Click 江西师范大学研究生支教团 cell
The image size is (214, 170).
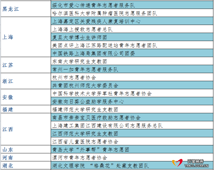click(x=132, y=133)
